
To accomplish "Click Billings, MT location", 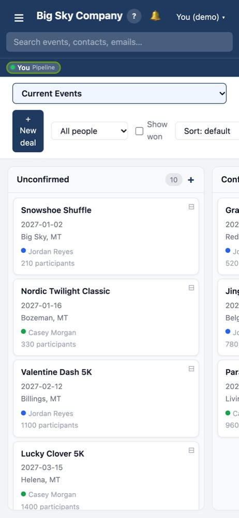I will [x=41, y=399].
